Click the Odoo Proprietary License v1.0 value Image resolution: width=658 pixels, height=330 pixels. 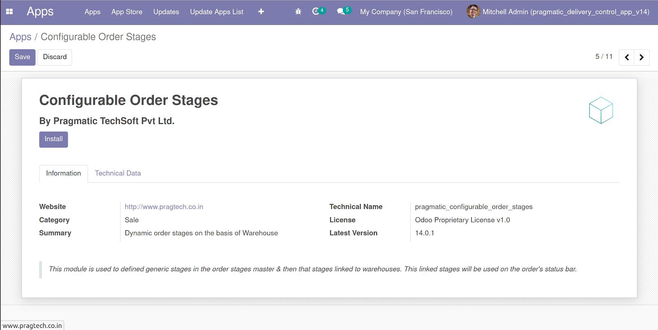click(463, 220)
